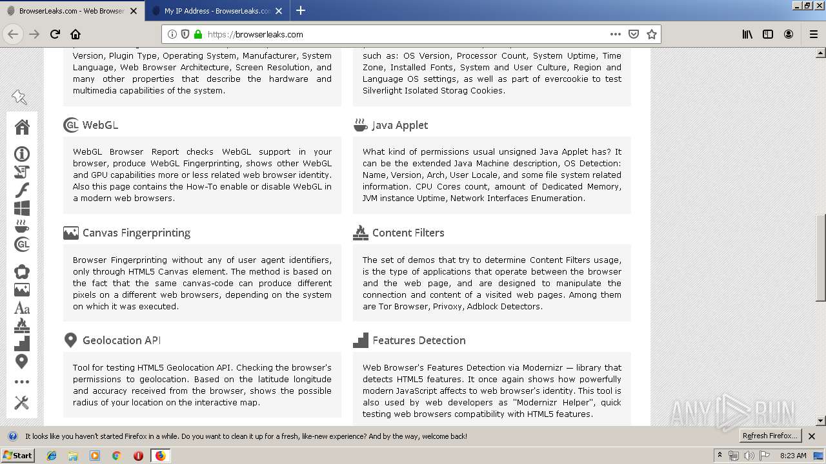Viewport: 826px width, 464px height.
Task: Open page actions three-dot menu
Action: click(x=616, y=34)
